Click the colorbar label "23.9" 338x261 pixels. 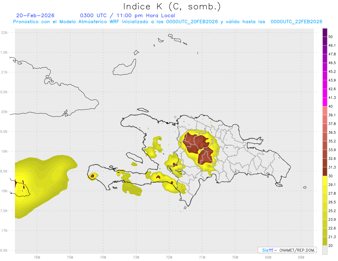pyautogui.click(x=332, y=219)
